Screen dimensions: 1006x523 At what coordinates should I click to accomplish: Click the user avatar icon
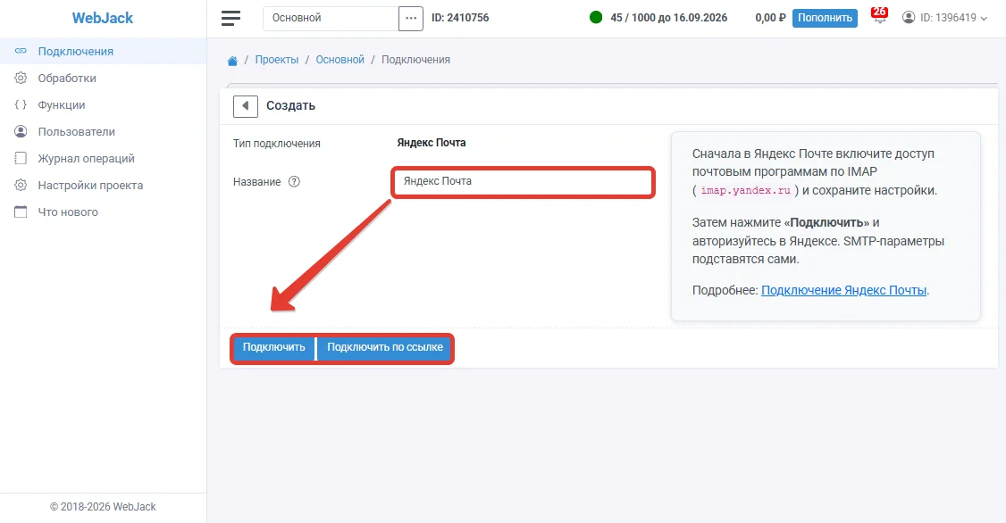click(909, 17)
